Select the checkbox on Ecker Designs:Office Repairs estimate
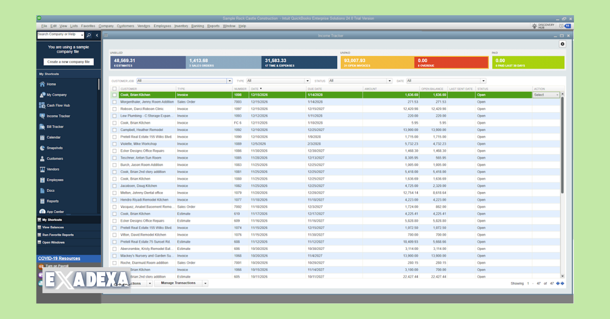Screen dimensions: 610x319 click(115, 220)
